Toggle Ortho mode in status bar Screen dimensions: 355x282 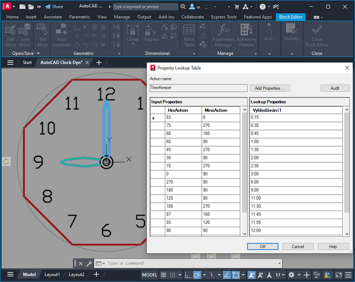[188, 275]
